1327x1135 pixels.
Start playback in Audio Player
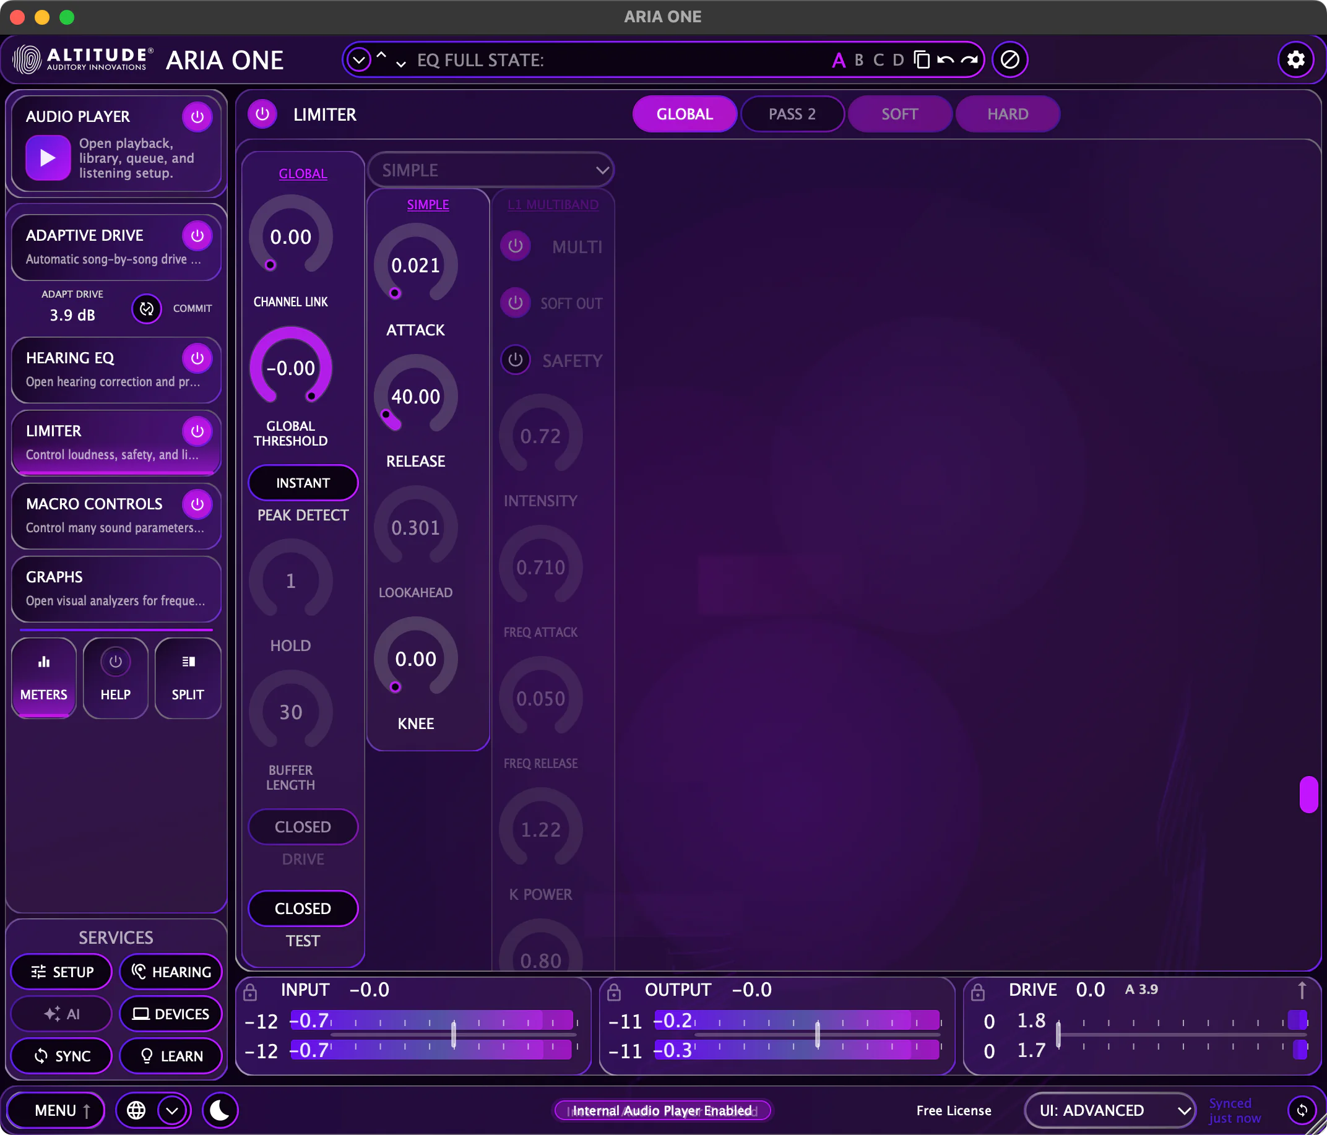[48, 158]
